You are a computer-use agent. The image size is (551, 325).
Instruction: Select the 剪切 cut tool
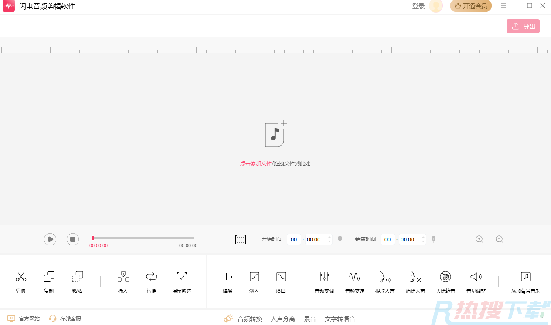[x=20, y=281]
